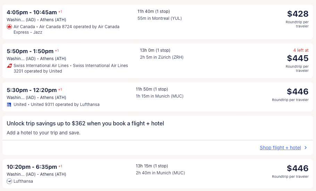Viewport: 316px width, 191px height.
Task: Click the 13h 15m (1 stop) duration text
Action: click(x=152, y=166)
